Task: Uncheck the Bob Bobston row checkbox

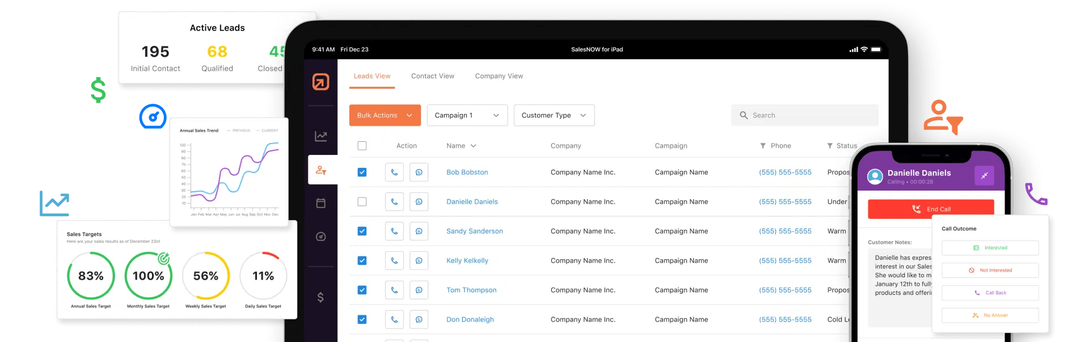Action: click(362, 172)
